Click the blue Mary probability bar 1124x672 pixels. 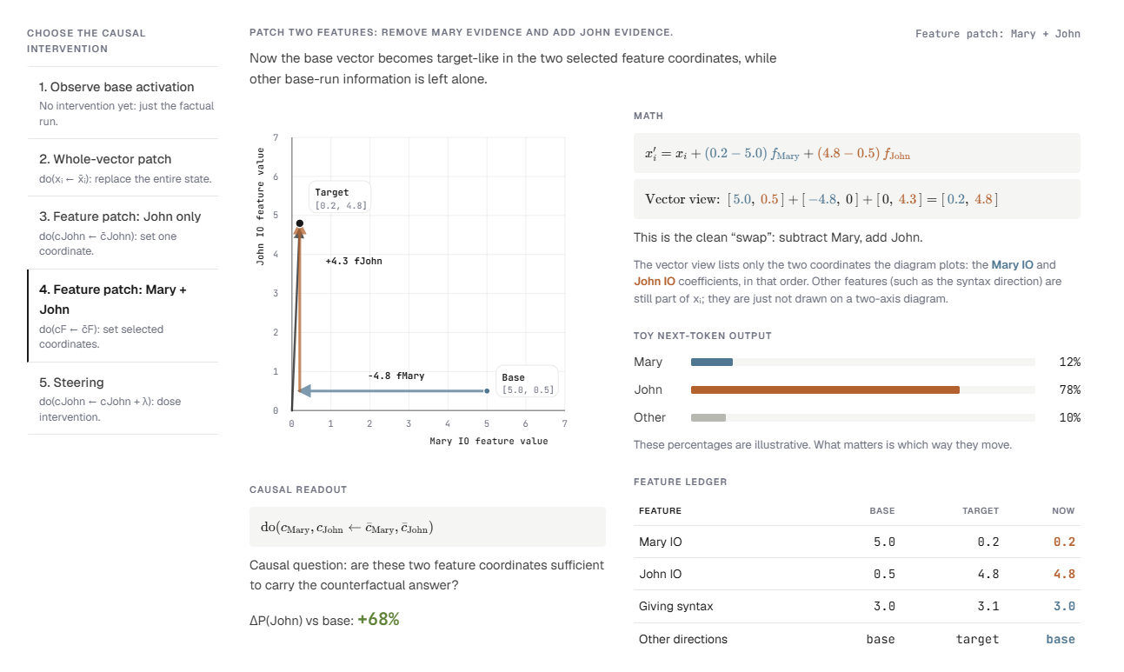click(712, 362)
